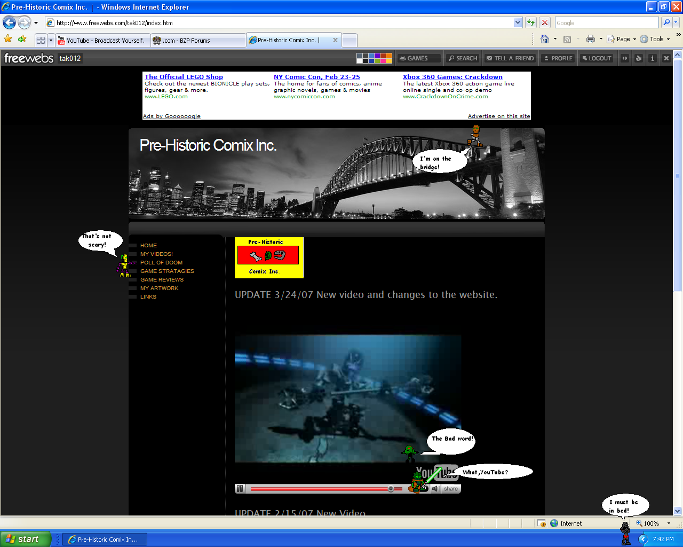Select the Pre-Historic Comix Inc. tab
Screen dimensions: 683x547
[x=289, y=40]
